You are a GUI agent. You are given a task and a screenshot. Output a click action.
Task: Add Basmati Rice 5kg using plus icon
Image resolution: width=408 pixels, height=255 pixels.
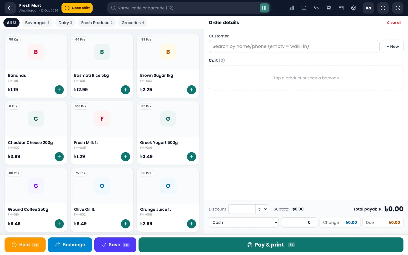[125, 90]
